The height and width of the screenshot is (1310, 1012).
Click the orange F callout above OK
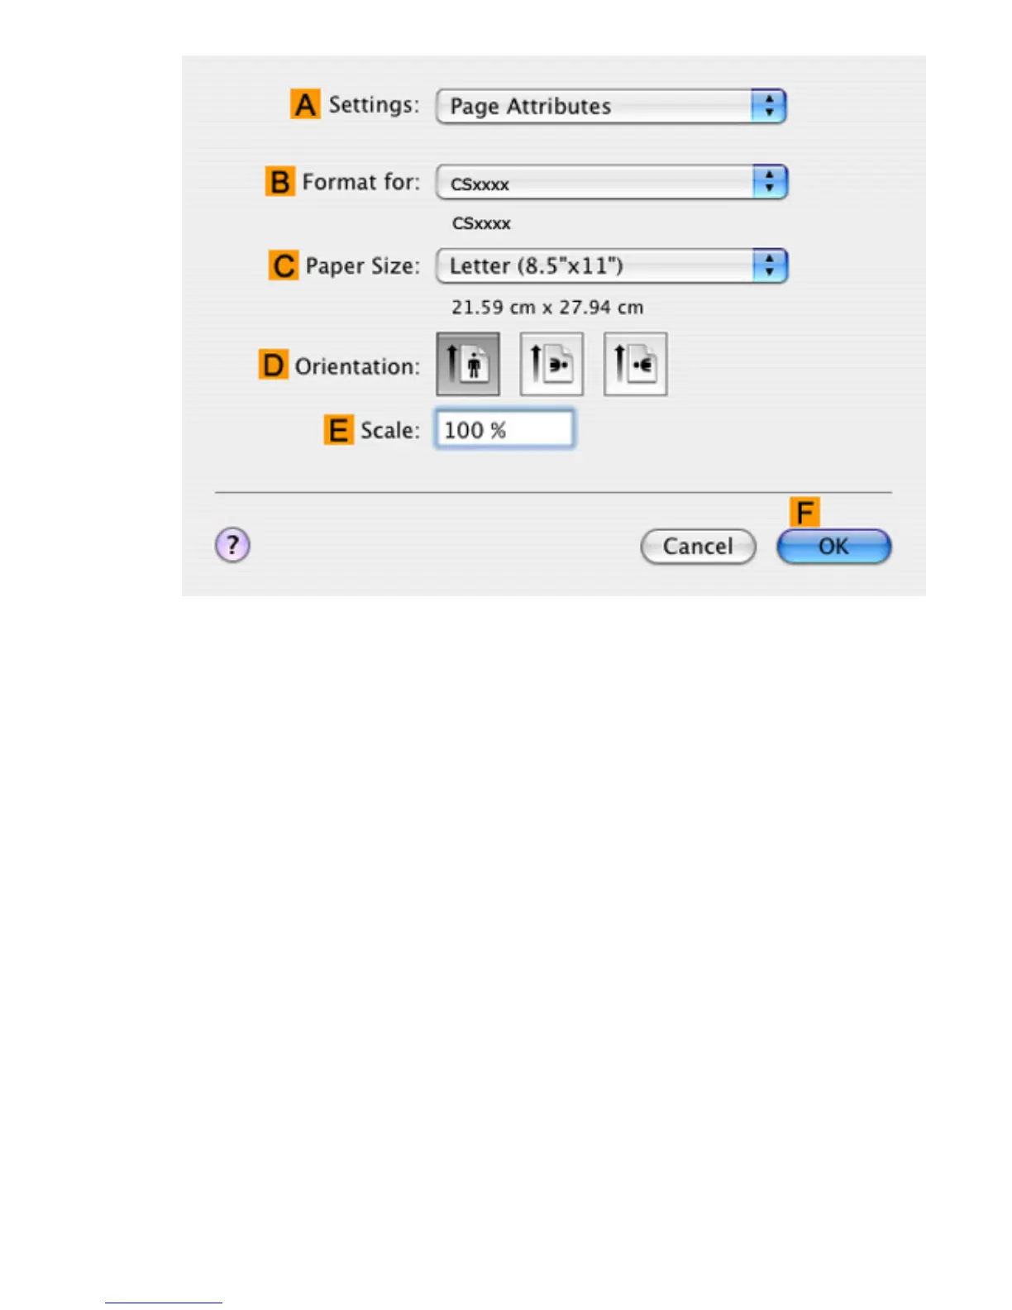tap(804, 513)
